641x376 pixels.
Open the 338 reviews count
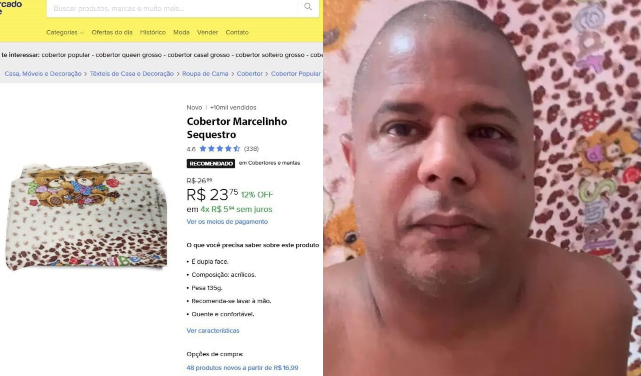[x=251, y=149]
